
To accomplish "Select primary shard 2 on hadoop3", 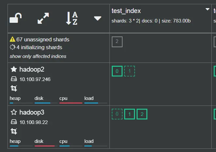I will coord(142,114).
